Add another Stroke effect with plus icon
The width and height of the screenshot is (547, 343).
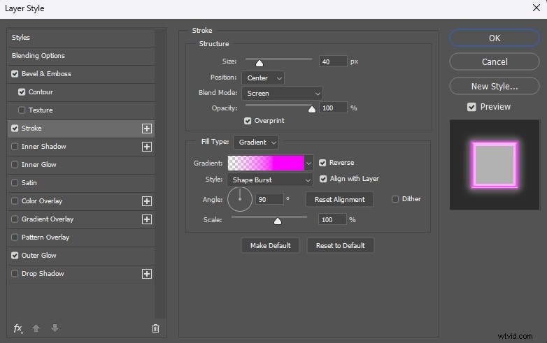(x=147, y=129)
